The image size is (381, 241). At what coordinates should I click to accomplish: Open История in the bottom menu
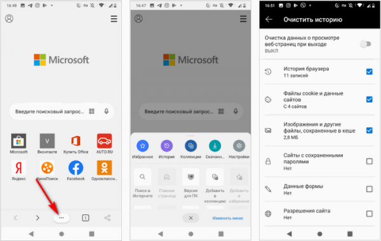(166, 149)
